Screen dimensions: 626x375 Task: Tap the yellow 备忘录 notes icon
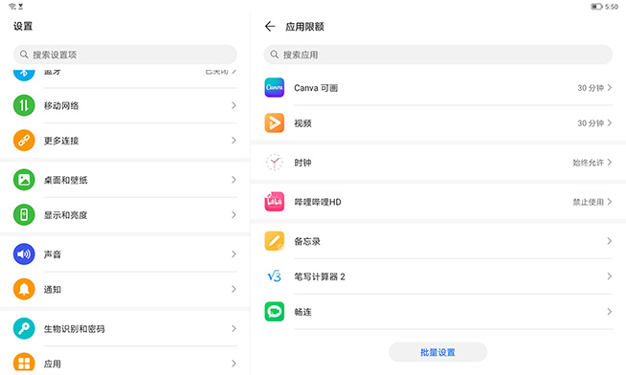click(275, 241)
